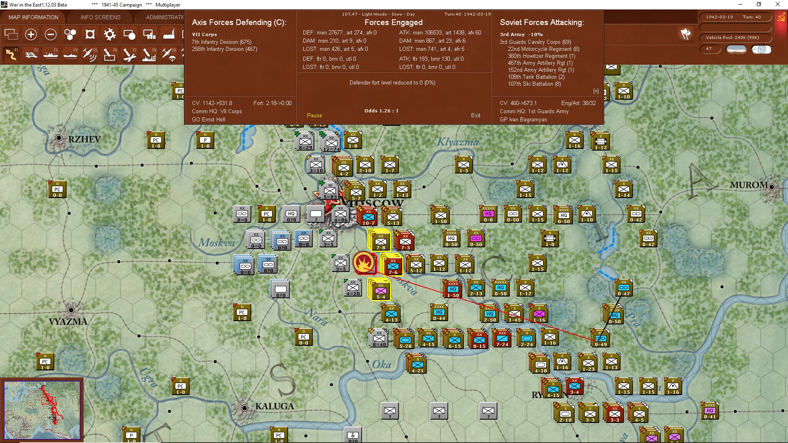788x443 pixels.
Task: Click the minimap thumbnail
Action: pyautogui.click(x=42, y=410)
